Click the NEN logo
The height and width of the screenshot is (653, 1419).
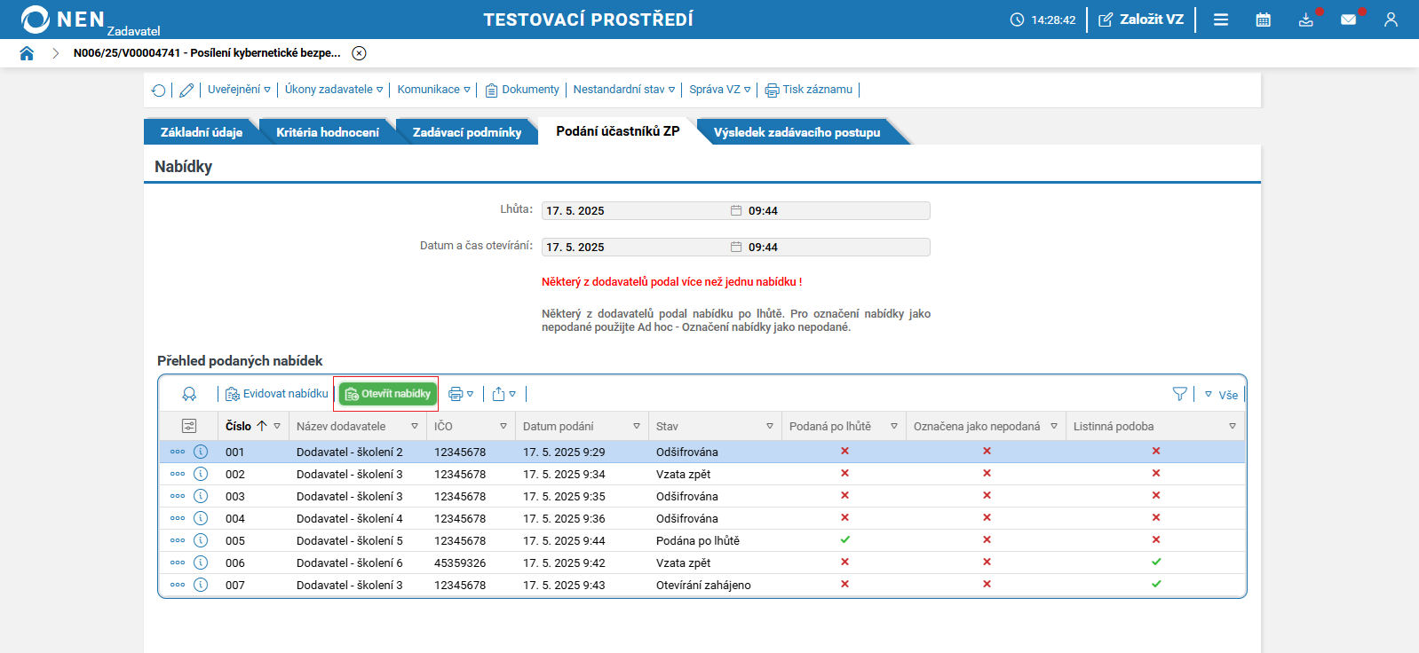pos(62,20)
